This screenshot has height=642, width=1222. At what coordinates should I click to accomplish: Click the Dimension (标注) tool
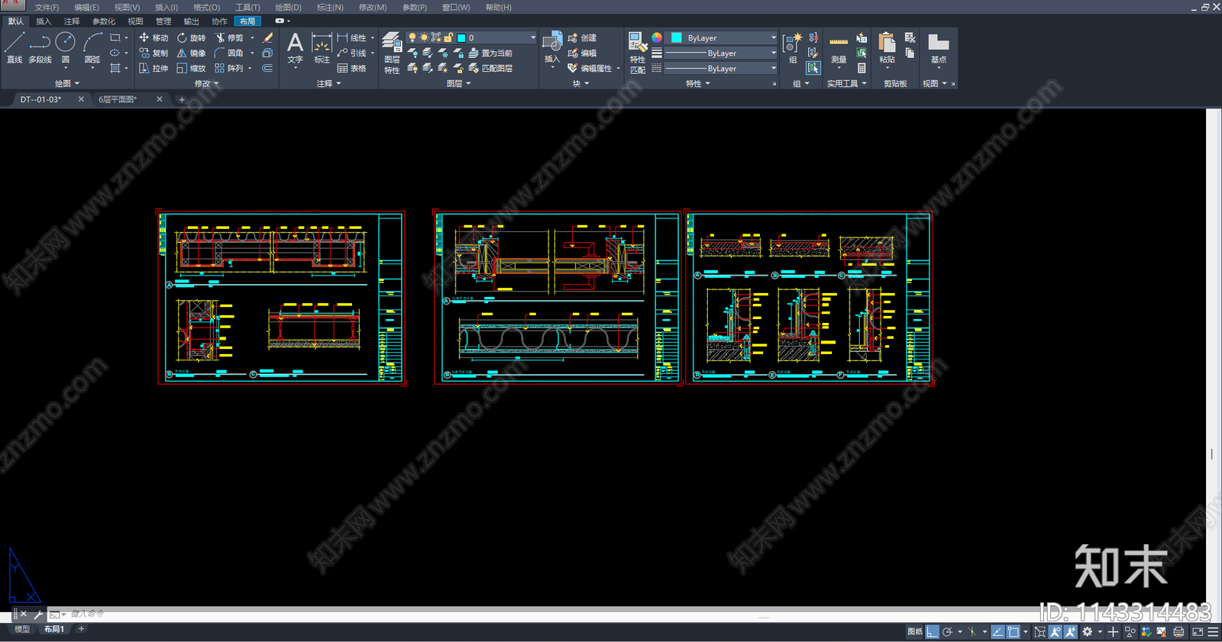pos(322,49)
